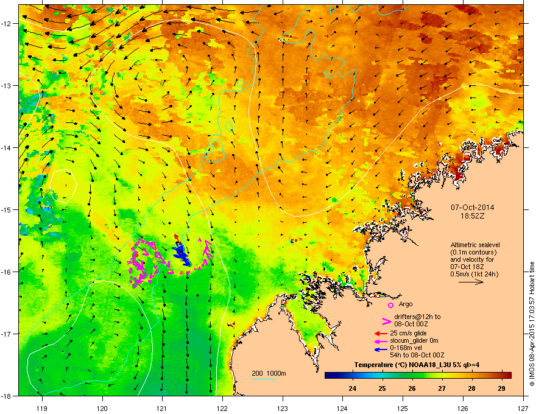
Task: Click the latitude axis label -13
Action: click(7, 86)
